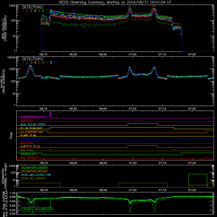Viewport: 217px width, 217px height.
Task: Click the SC_IN_SUNLIGHT flag label
Action: [x=31, y=128]
